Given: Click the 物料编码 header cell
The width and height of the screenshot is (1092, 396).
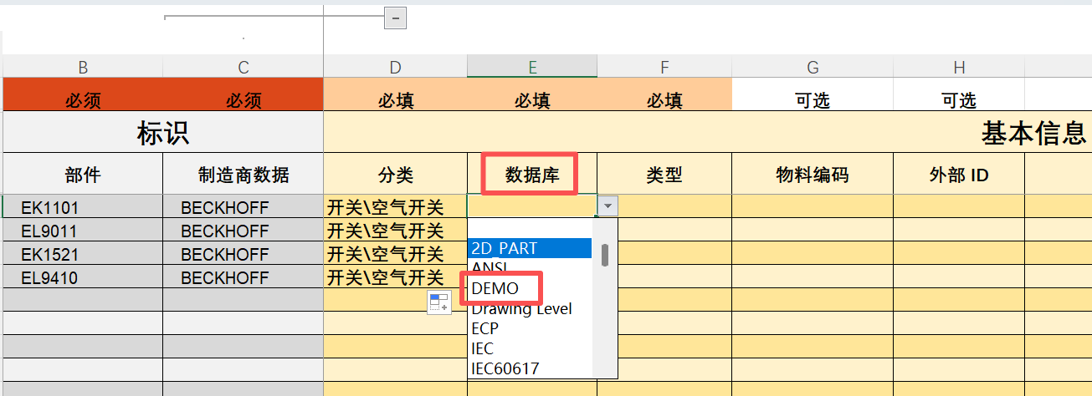Looking at the screenshot, I should [x=813, y=175].
